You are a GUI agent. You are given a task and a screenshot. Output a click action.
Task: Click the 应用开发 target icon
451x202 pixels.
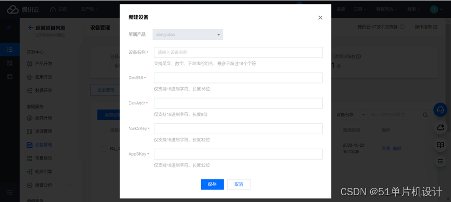coord(29,77)
